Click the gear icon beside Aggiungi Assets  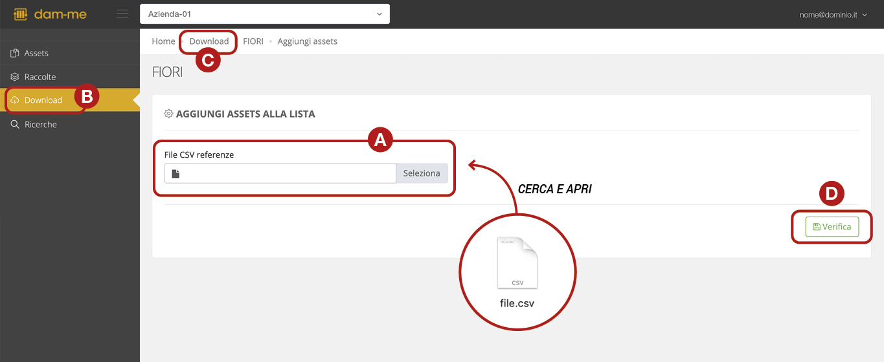[x=168, y=114]
